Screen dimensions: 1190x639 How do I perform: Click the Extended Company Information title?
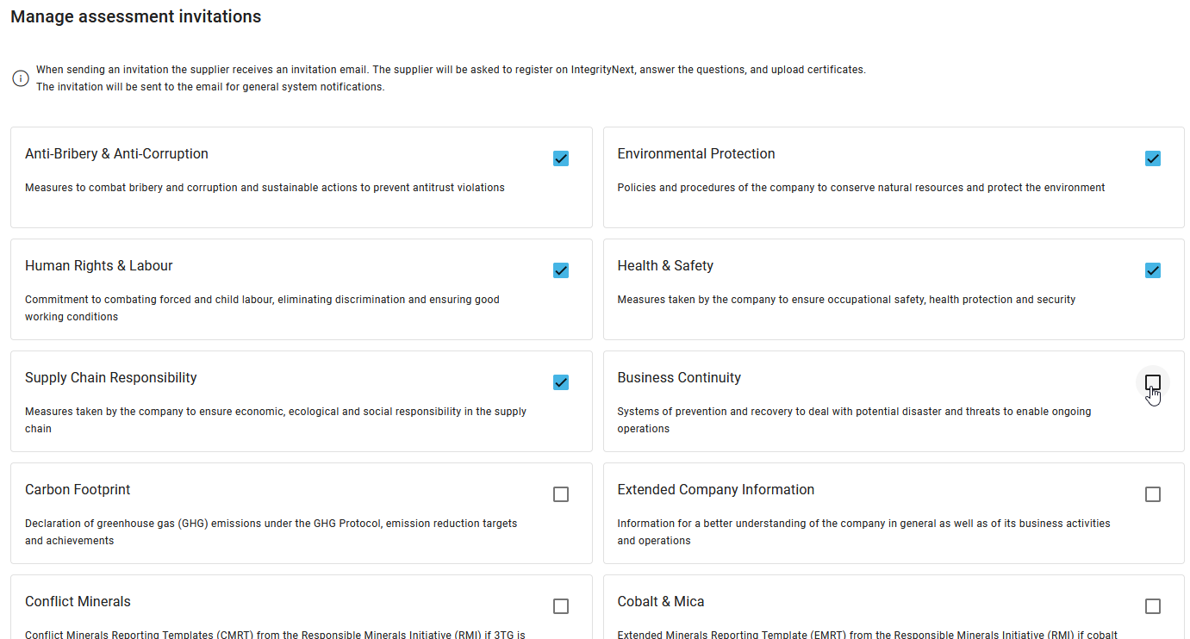pos(715,490)
